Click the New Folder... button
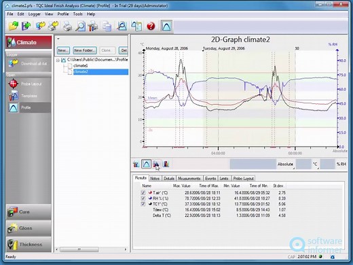The image size is (353, 265). click(85, 50)
